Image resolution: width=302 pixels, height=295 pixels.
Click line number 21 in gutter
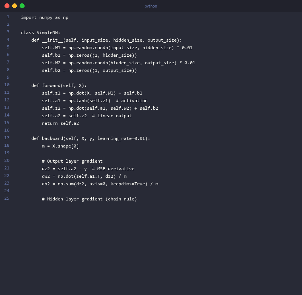[7, 168]
